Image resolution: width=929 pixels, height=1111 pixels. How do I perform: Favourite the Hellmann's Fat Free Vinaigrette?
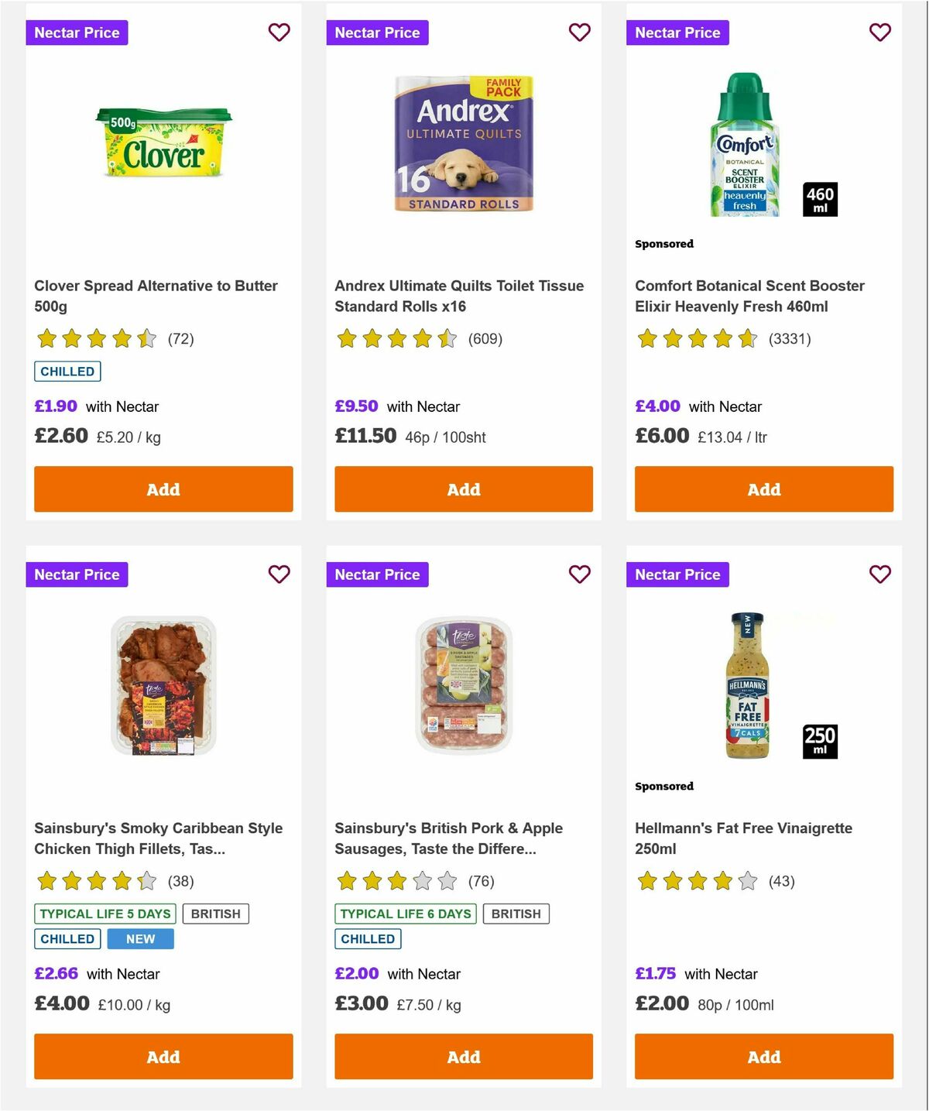point(879,574)
